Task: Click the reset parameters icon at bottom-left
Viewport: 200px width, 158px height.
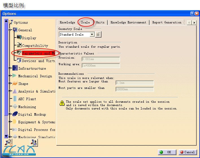Action: coord(8,142)
